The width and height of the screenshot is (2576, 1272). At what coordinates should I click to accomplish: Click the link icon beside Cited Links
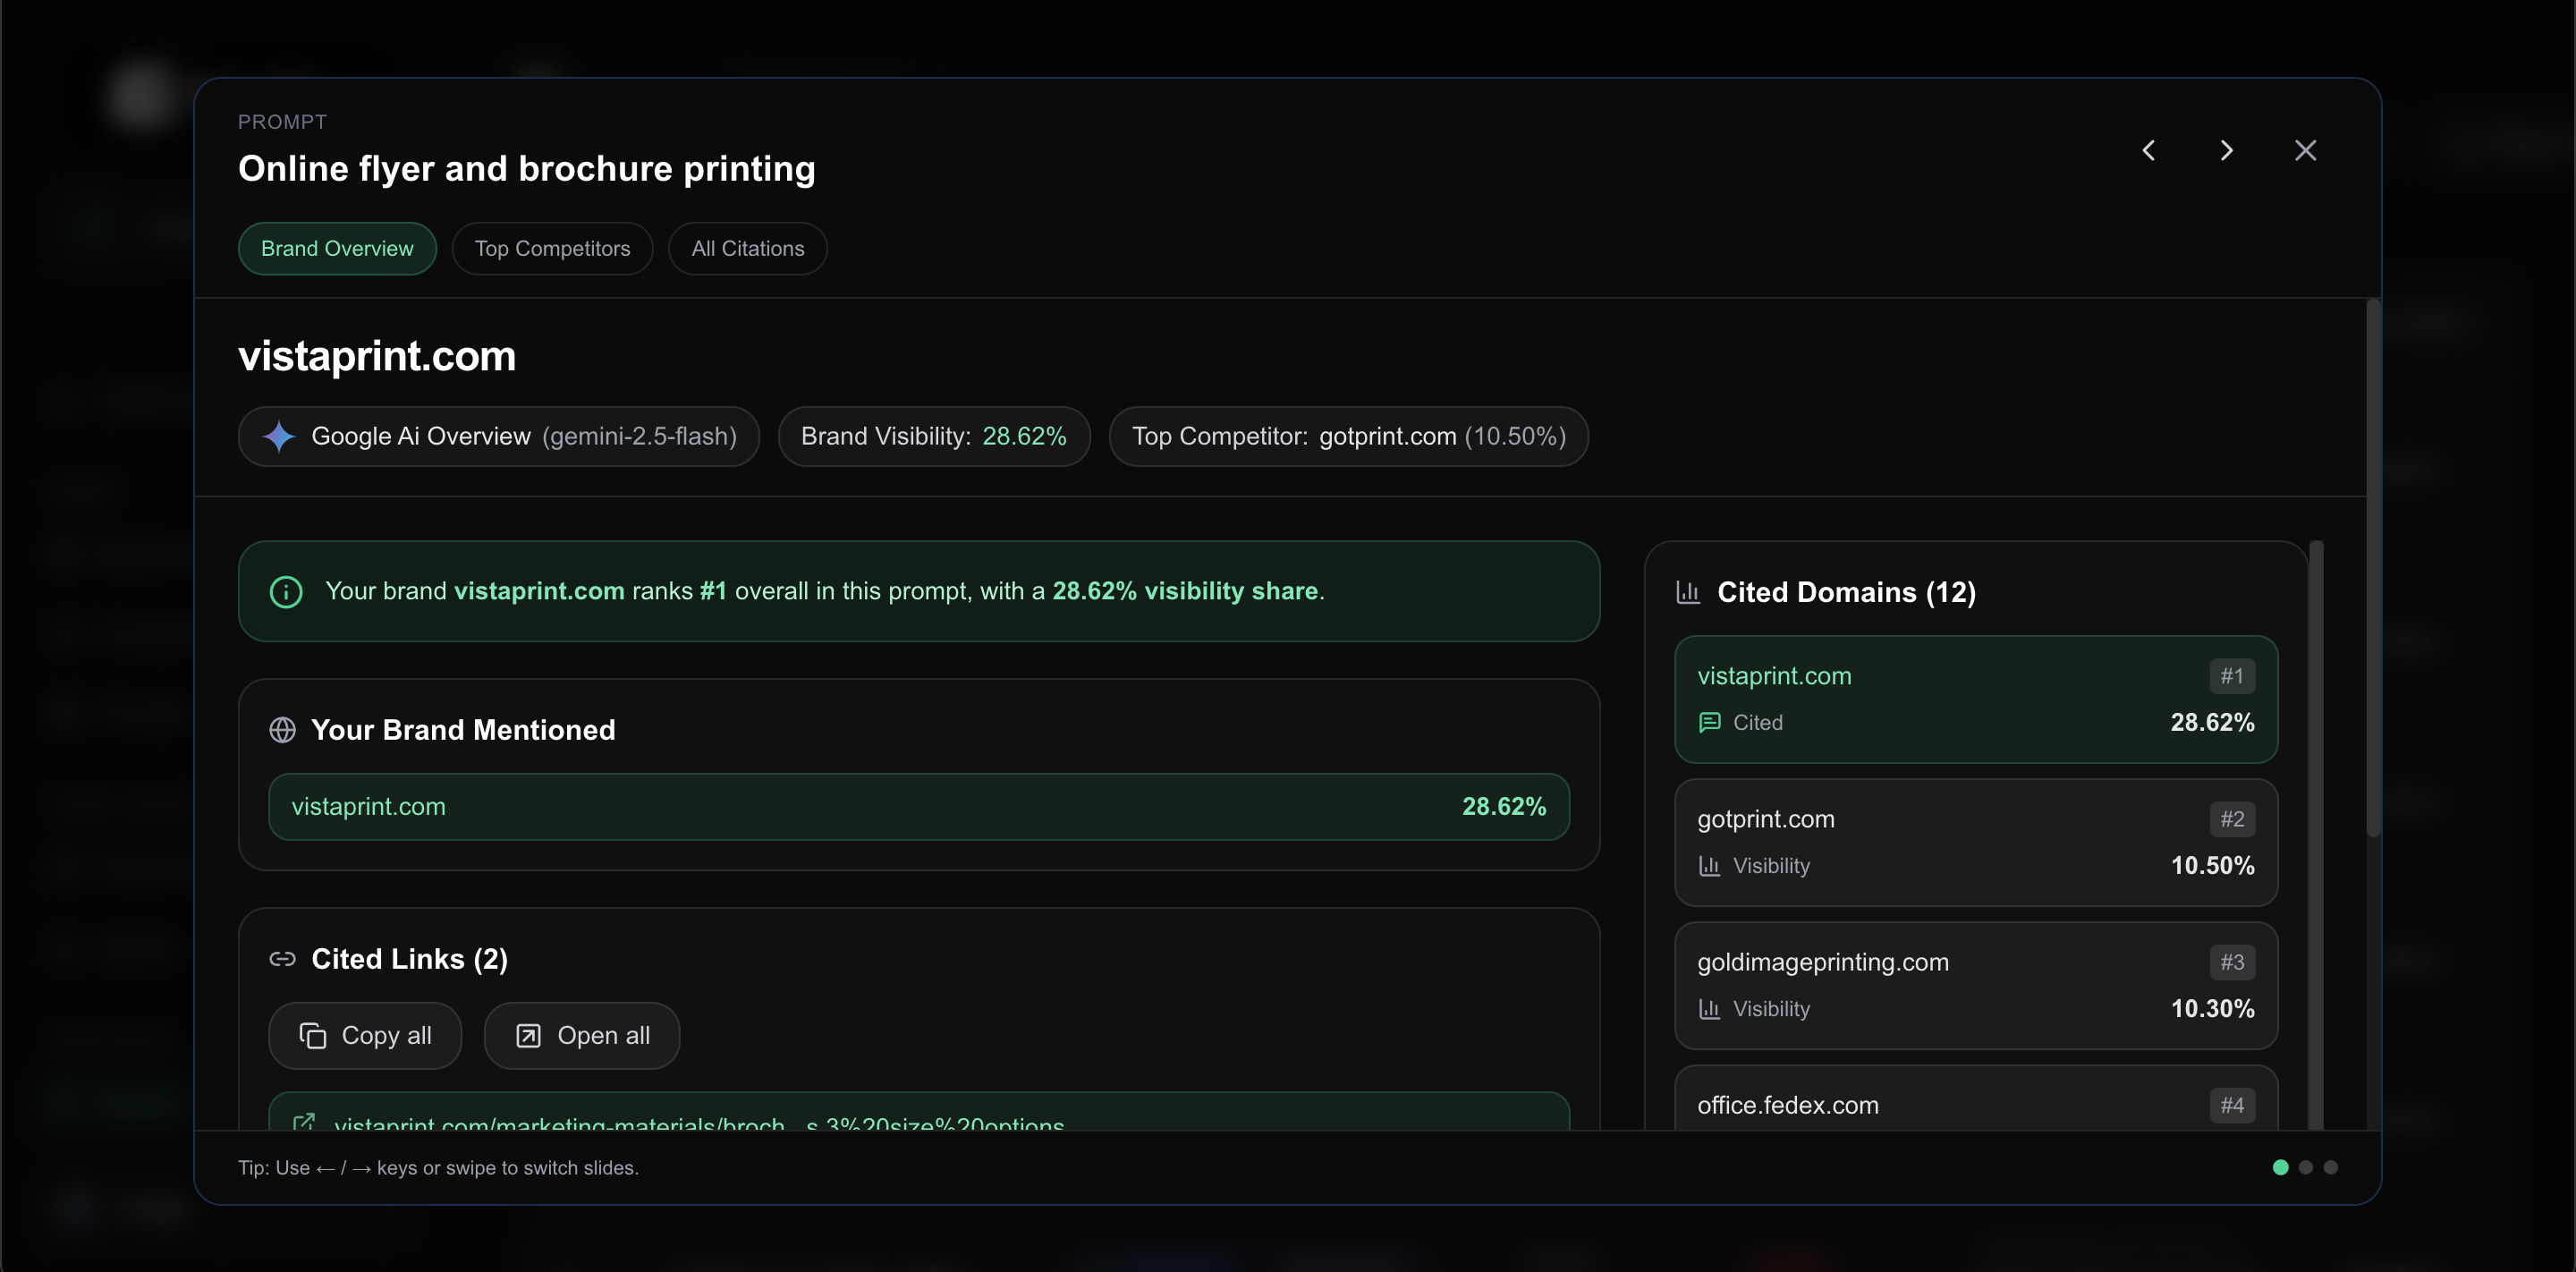point(283,959)
